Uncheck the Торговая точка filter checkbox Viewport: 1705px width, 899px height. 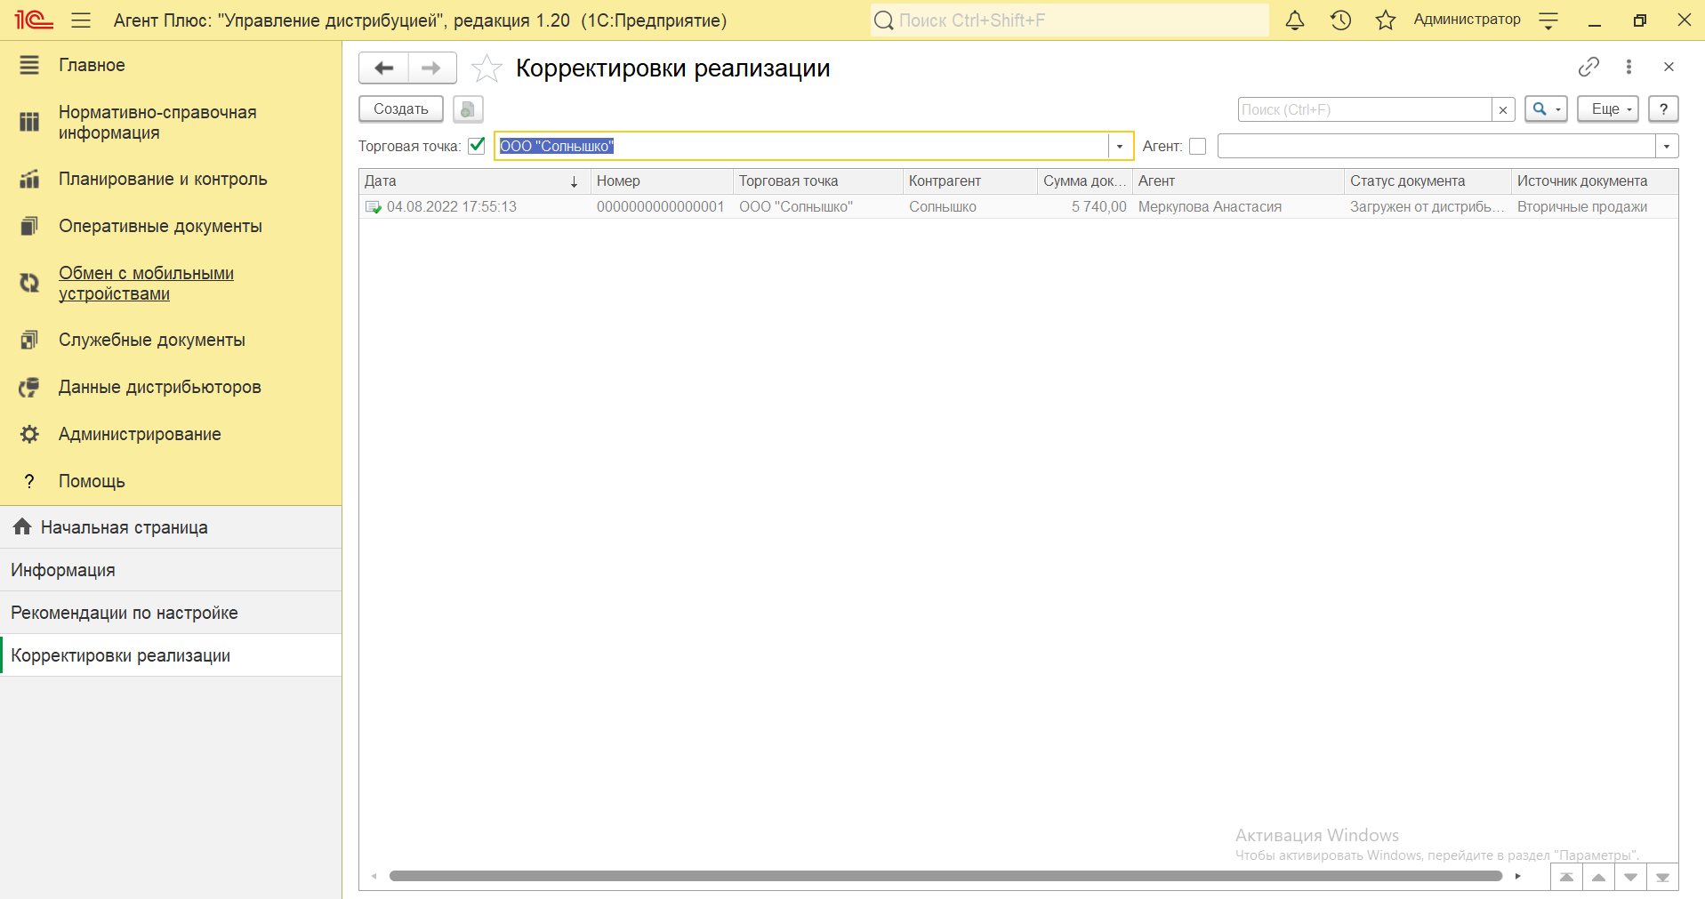click(x=477, y=146)
